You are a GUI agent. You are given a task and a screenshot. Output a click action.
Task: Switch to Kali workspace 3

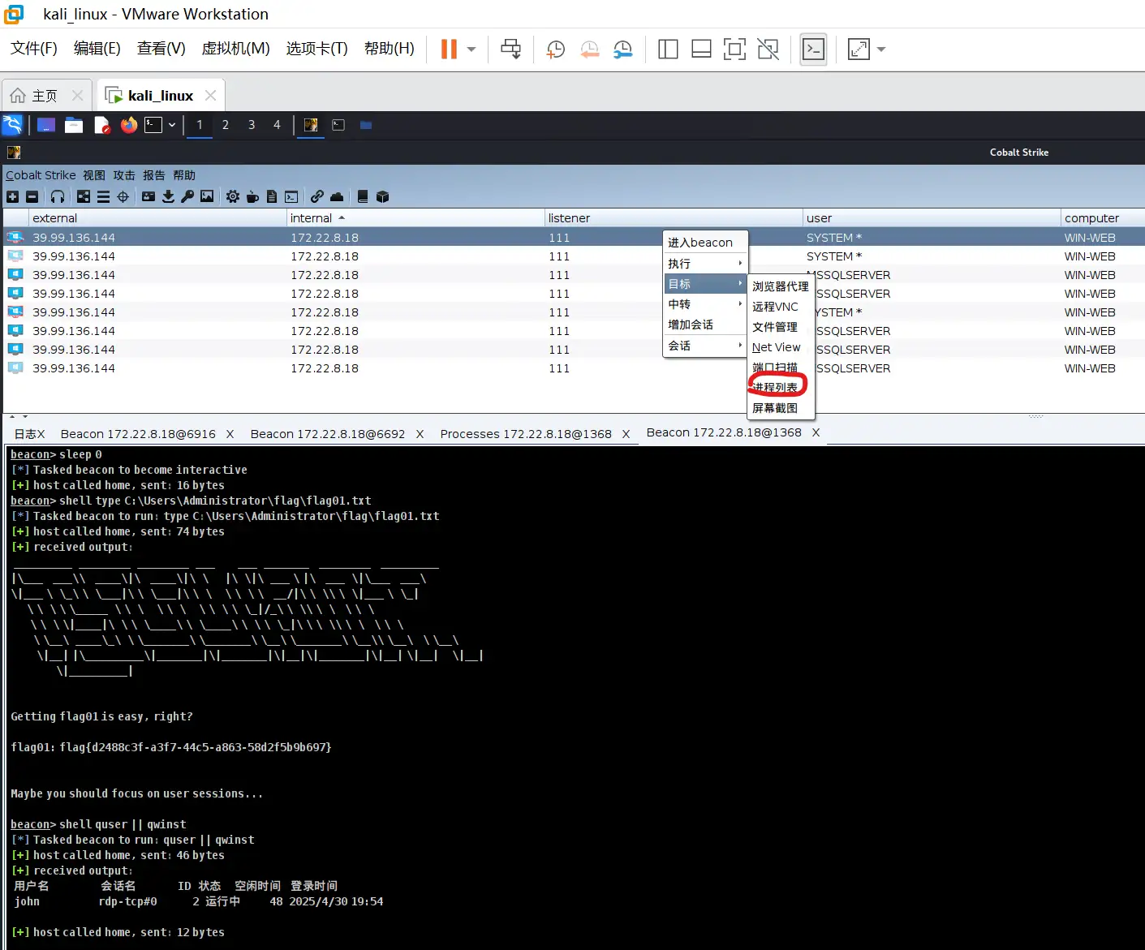click(x=252, y=125)
